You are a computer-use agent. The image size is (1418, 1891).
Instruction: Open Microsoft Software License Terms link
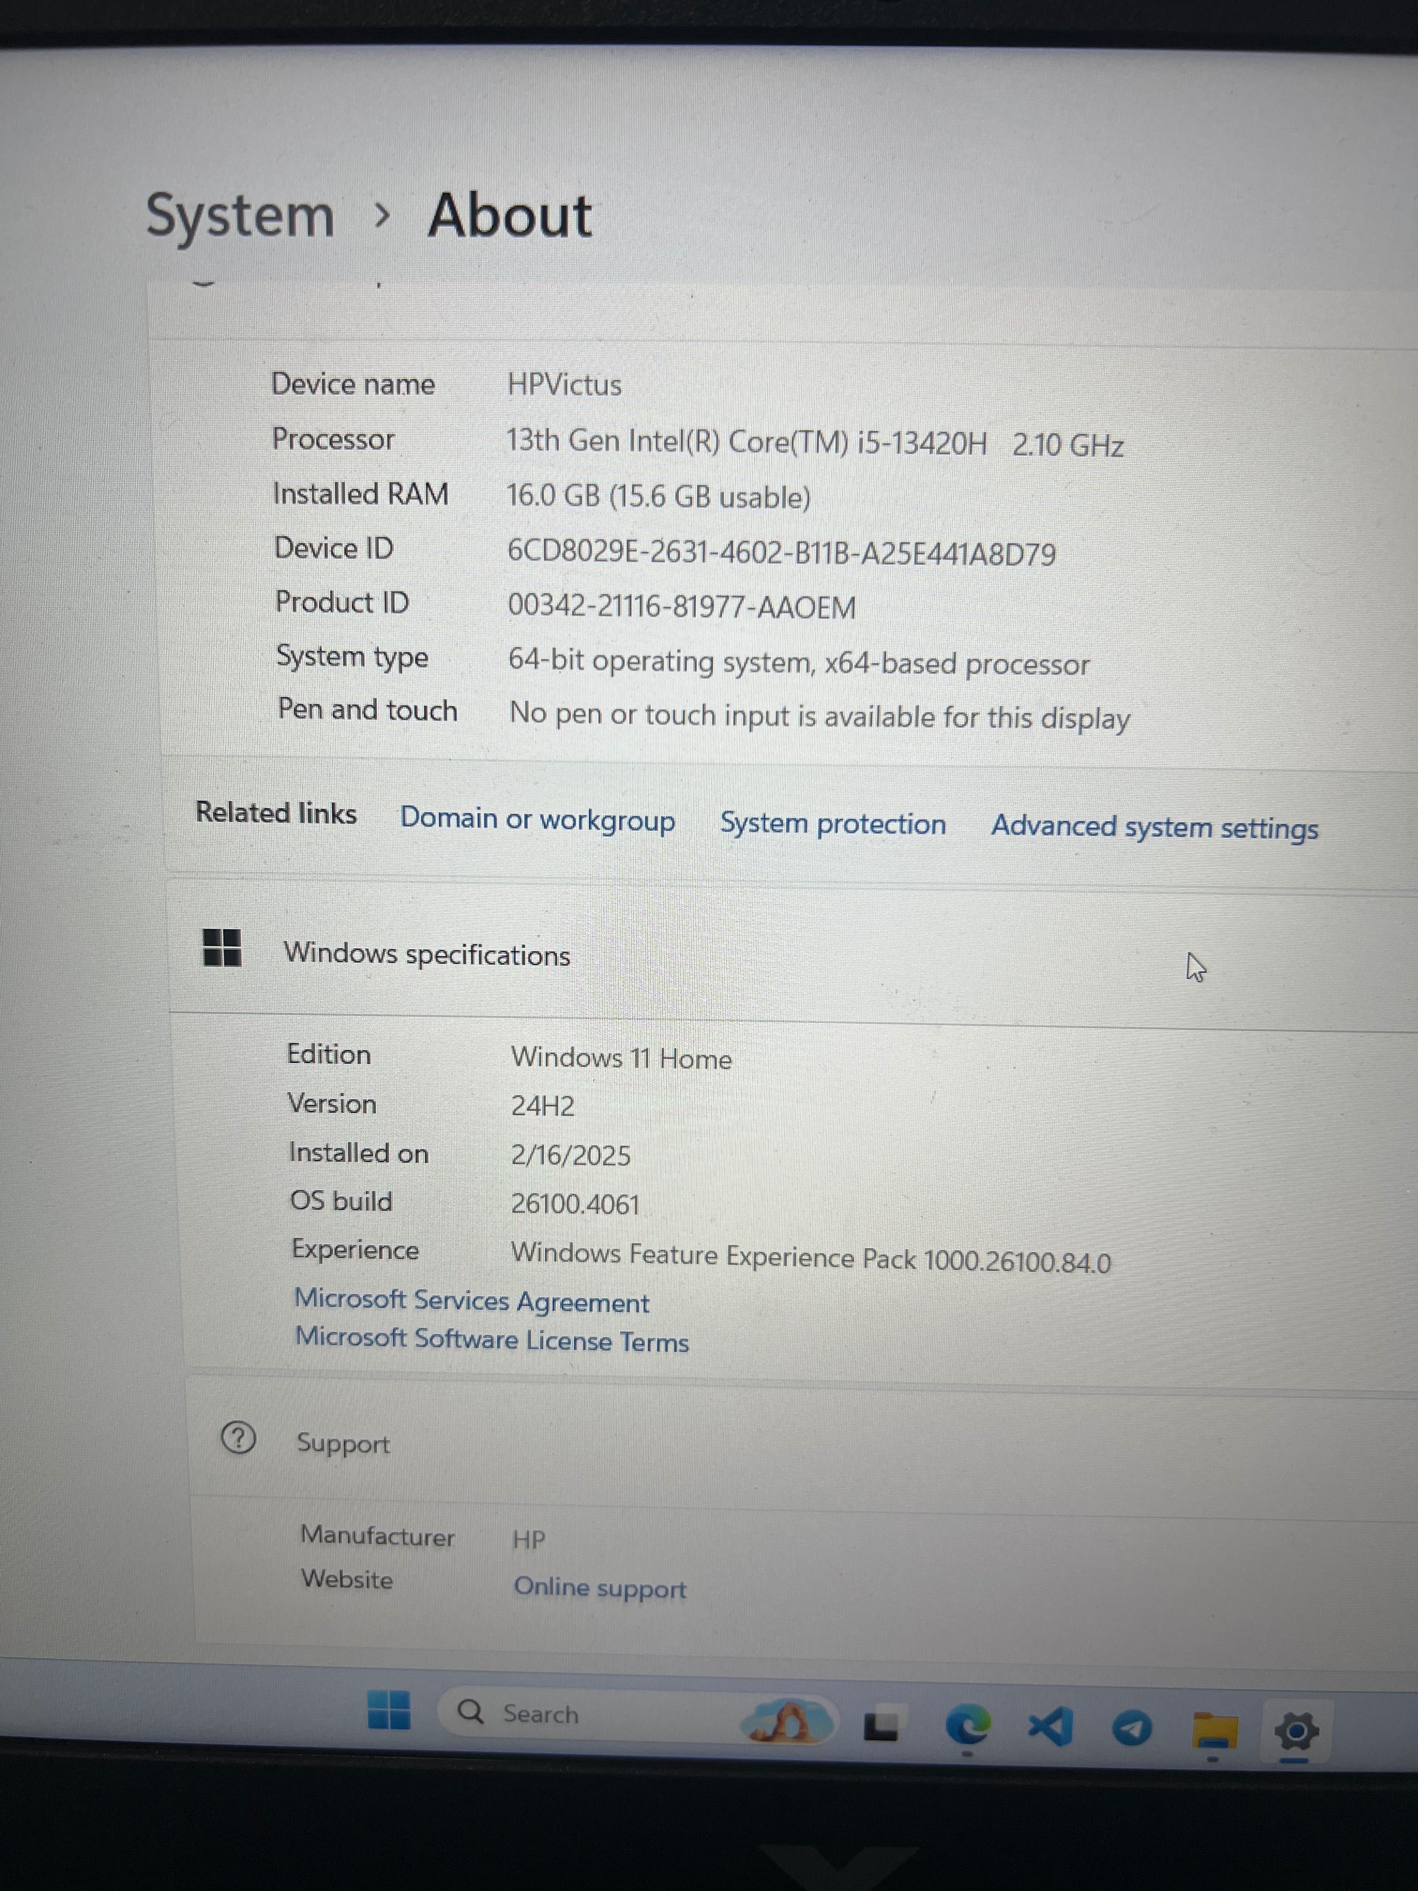492,1339
